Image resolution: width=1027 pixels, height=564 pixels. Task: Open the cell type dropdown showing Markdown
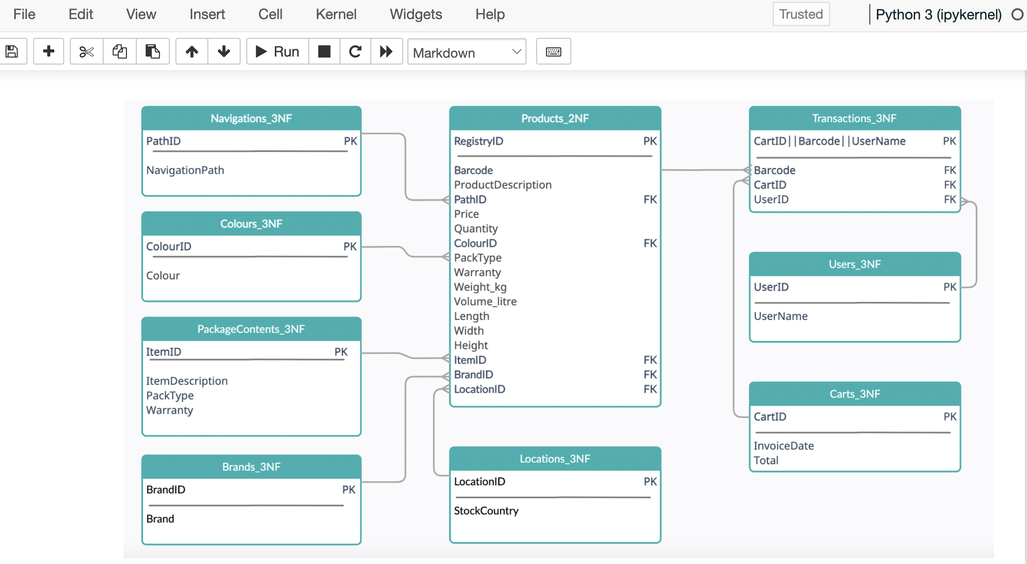coord(467,52)
